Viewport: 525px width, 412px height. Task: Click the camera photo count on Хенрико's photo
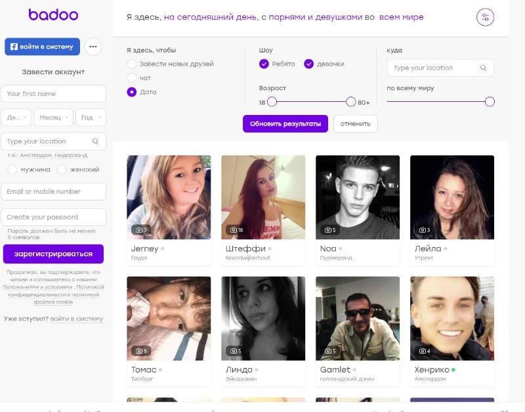coord(424,351)
